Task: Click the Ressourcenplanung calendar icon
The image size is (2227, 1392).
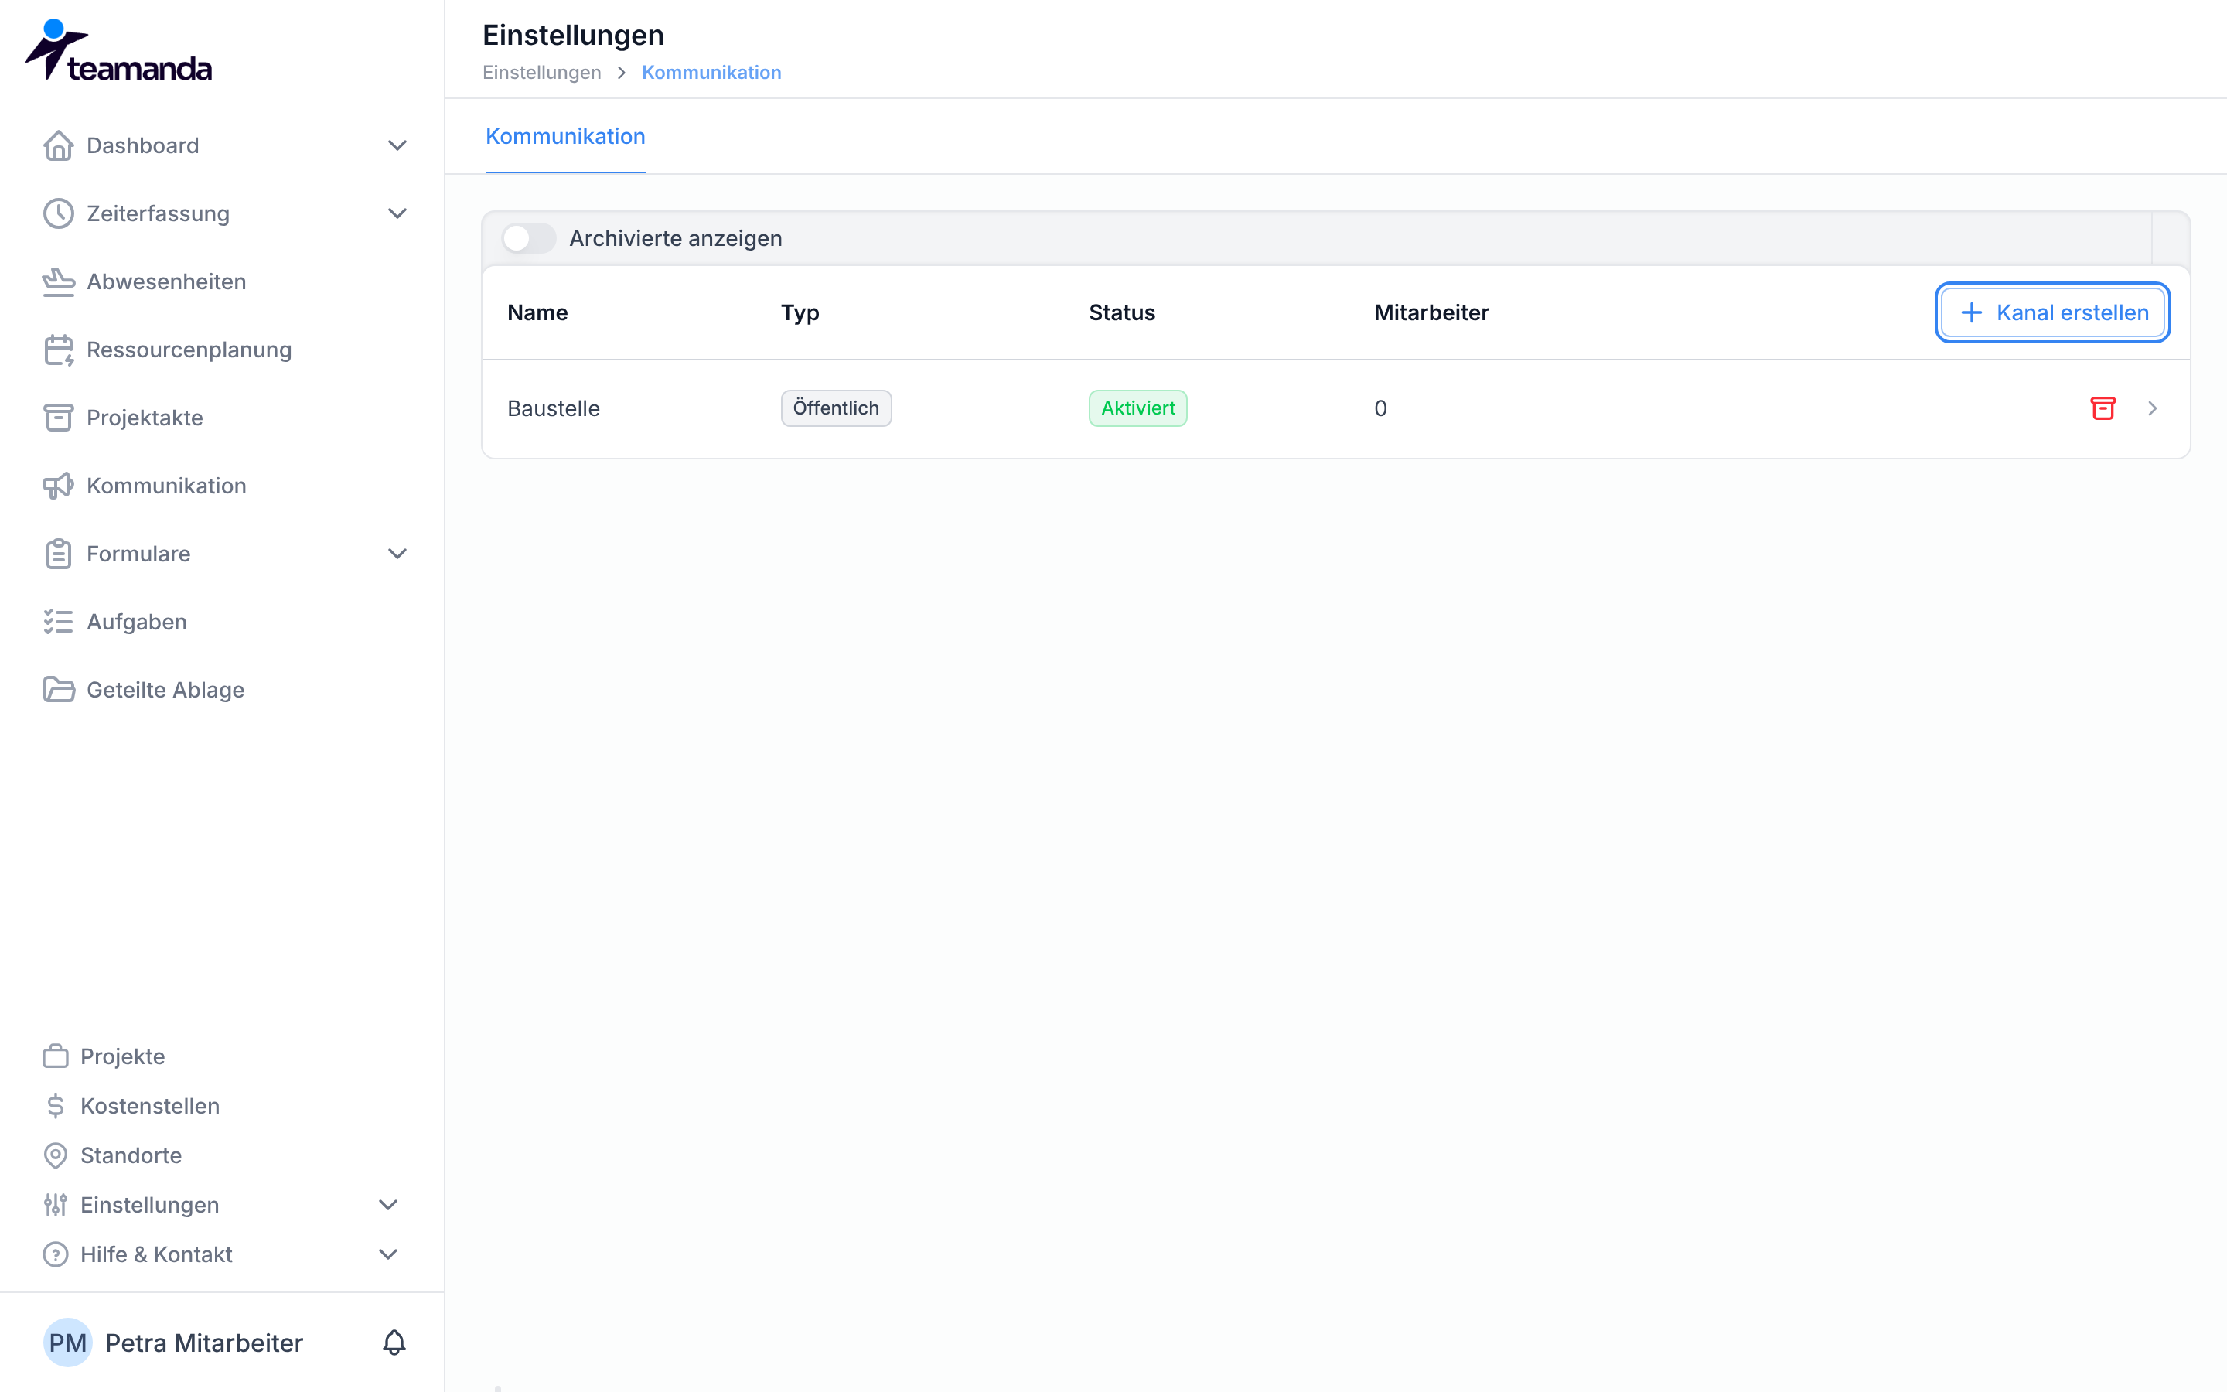Action: point(58,350)
